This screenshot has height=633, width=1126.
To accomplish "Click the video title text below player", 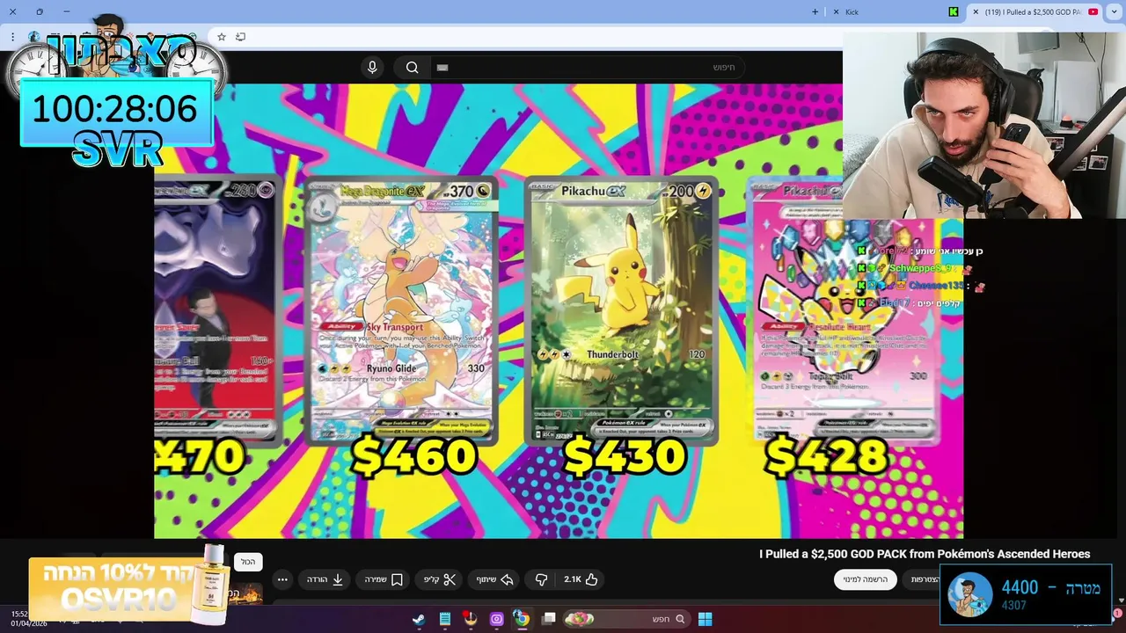I will coord(925,554).
